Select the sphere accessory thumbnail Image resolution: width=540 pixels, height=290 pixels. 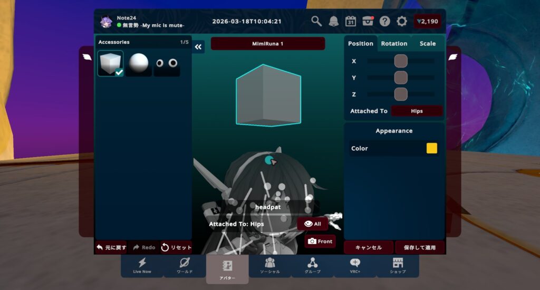(x=139, y=63)
